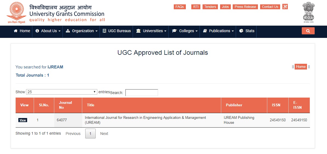Click the pie chart icon beside Stats
This screenshot has width=327, height=154.
241,31
